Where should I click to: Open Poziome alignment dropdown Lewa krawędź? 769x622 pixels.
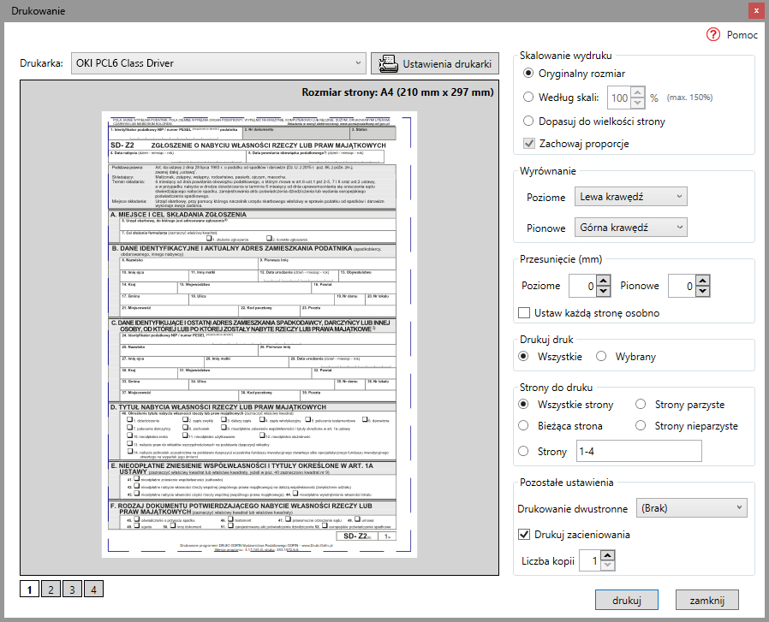pyautogui.click(x=630, y=197)
